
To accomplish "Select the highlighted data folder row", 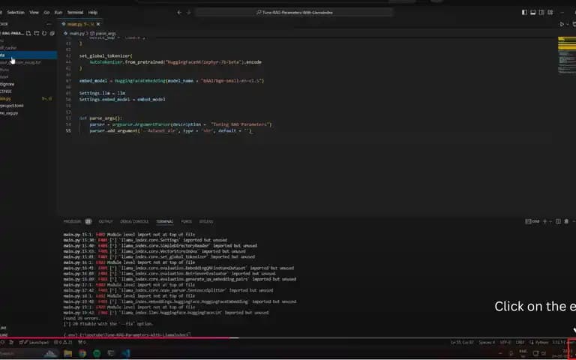I will coord(28,55).
